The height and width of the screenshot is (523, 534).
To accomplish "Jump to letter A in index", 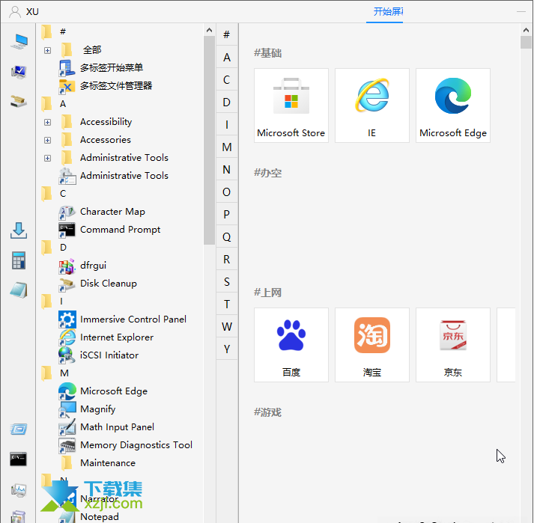I will [x=227, y=57].
